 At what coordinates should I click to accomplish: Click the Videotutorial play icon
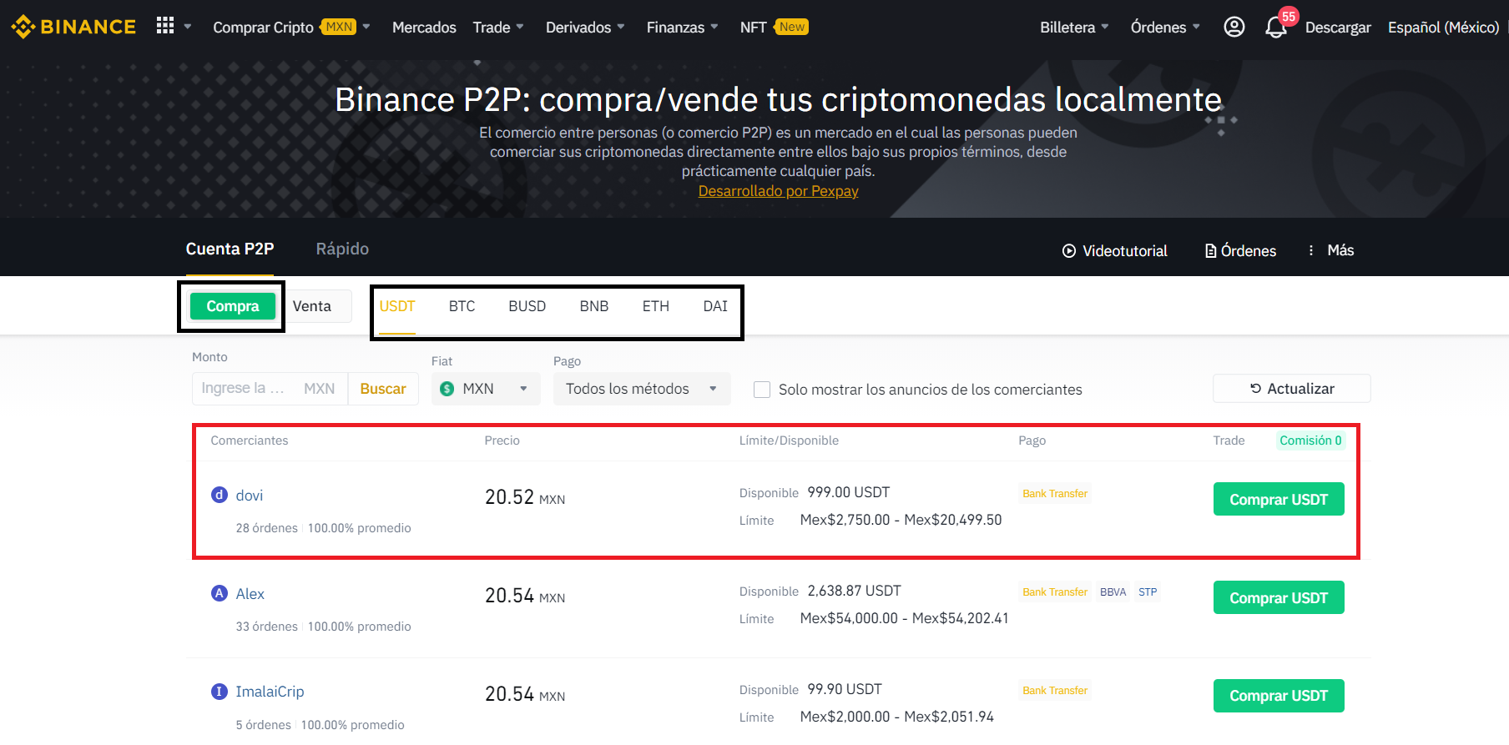[1068, 251]
